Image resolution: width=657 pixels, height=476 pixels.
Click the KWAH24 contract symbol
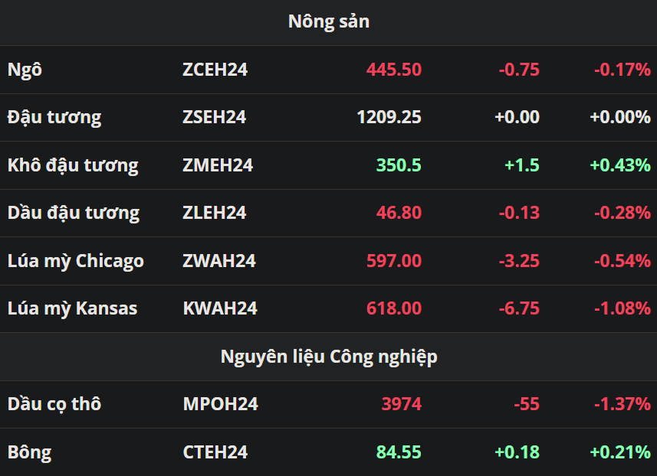(220, 308)
